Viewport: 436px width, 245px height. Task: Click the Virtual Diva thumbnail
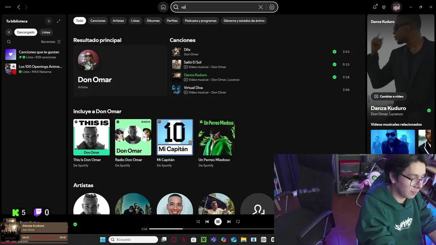click(176, 90)
